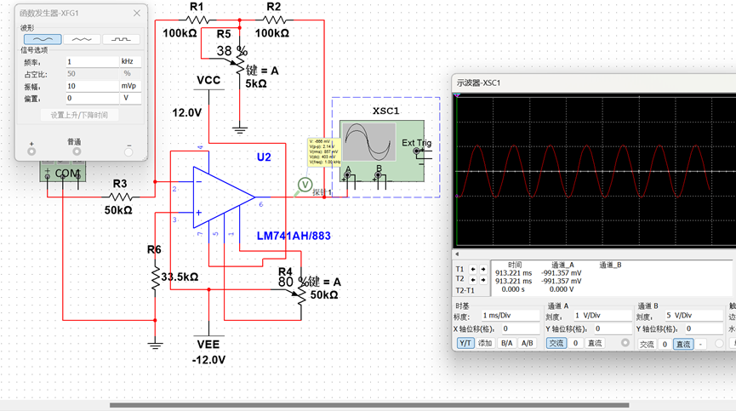Click Channel B terminal indicator circle
736x411 pixels.
719,344
